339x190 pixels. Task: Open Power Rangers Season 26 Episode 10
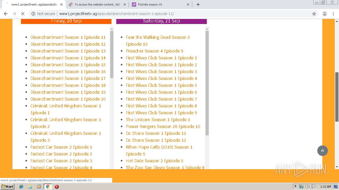(x=163, y=126)
